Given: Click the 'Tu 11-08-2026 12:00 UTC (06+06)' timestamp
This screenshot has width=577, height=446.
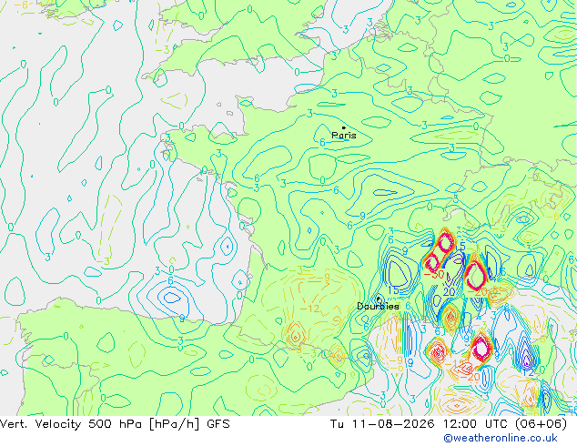Looking at the screenshot, I should (x=448, y=424).
